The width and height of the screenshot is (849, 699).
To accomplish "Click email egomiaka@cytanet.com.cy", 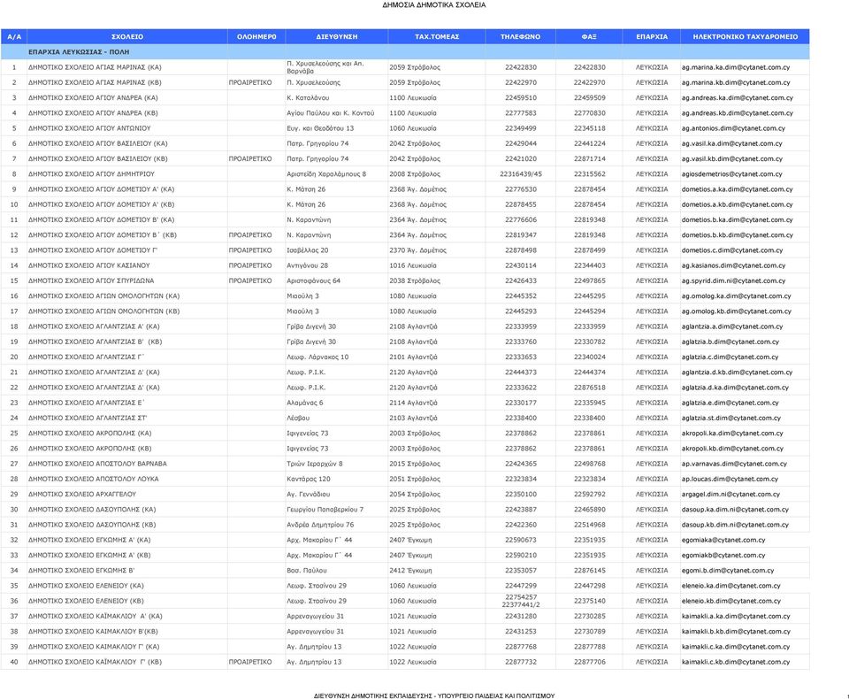I will [723, 540].
